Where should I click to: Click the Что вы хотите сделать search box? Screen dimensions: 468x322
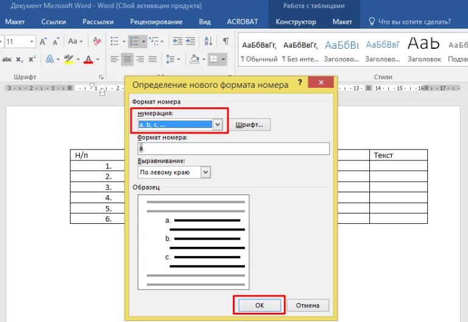[x=410, y=22]
